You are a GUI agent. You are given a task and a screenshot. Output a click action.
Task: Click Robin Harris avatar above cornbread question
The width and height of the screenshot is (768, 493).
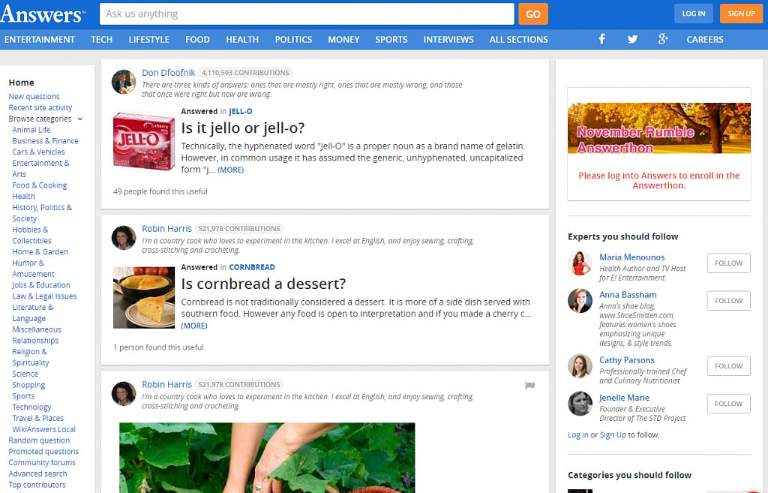tap(124, 238)
